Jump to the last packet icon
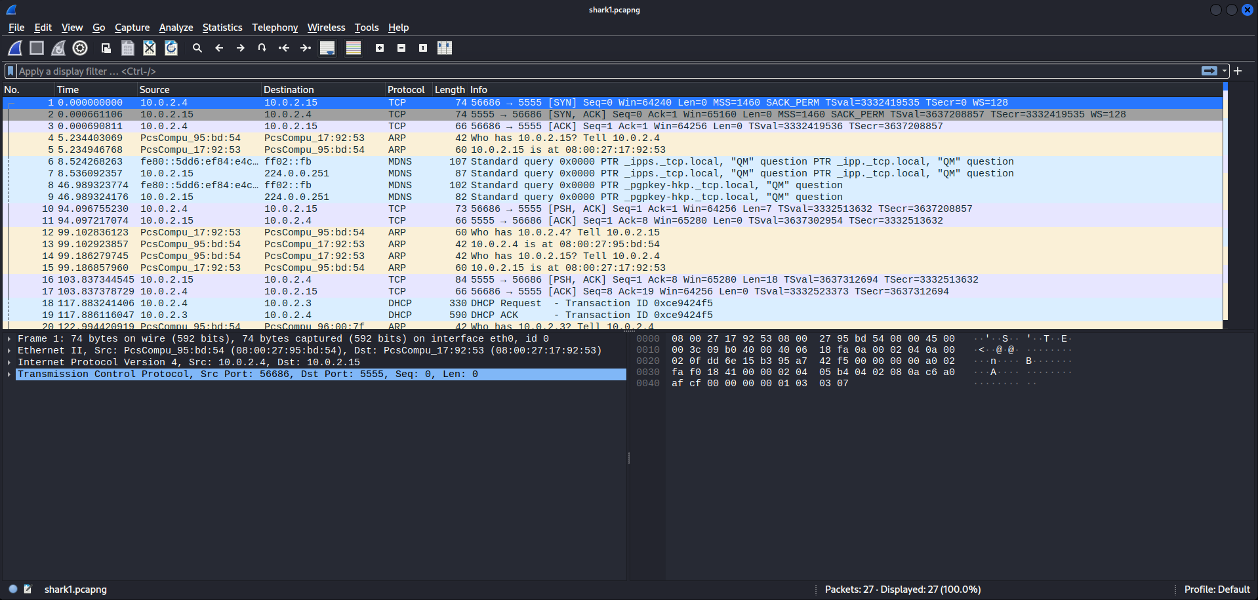The image size is (1258, 600). 306,48
